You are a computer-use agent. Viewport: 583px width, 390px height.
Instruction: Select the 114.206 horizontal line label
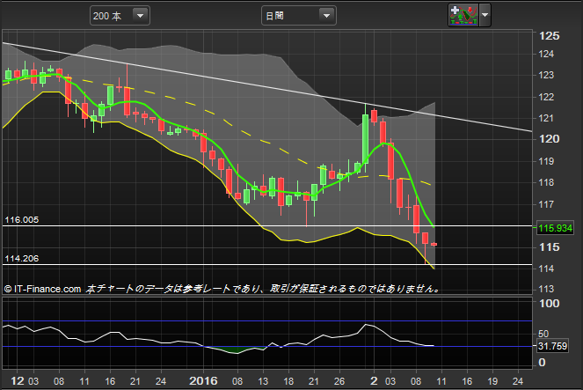coord(22,258)
